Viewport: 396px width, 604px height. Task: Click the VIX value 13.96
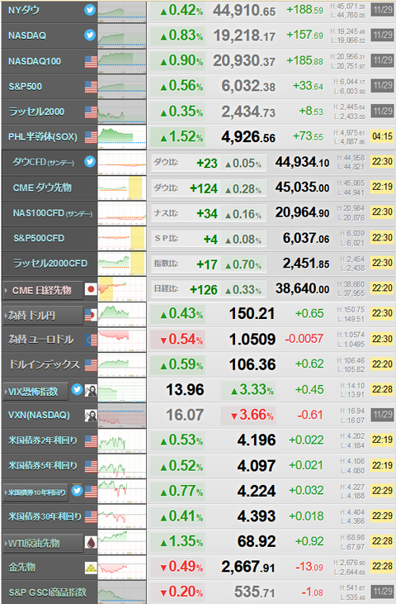(185, 390)
